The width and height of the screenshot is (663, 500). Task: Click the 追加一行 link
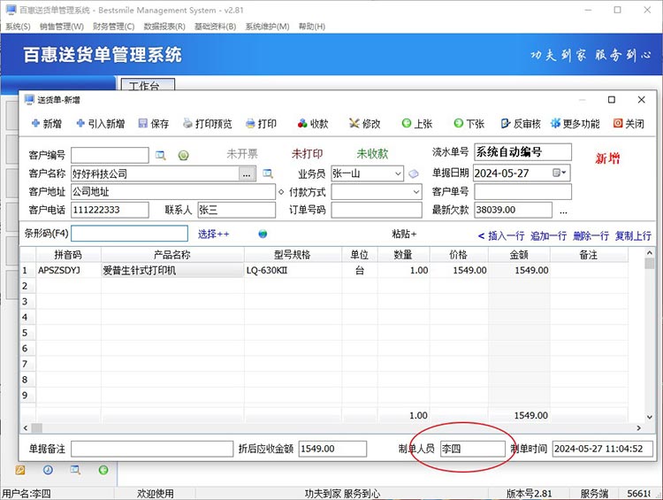548,235
